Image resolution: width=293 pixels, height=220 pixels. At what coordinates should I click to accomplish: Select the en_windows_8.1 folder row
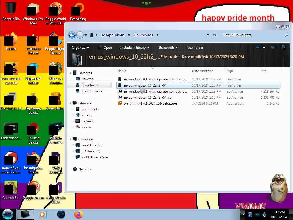[198, 79]
